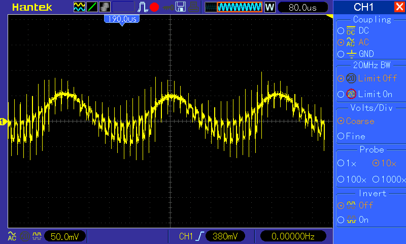Click the 20MHz limit status icon at bottom
The height and width of the screenshot is (244, 406).
[24, 236]
